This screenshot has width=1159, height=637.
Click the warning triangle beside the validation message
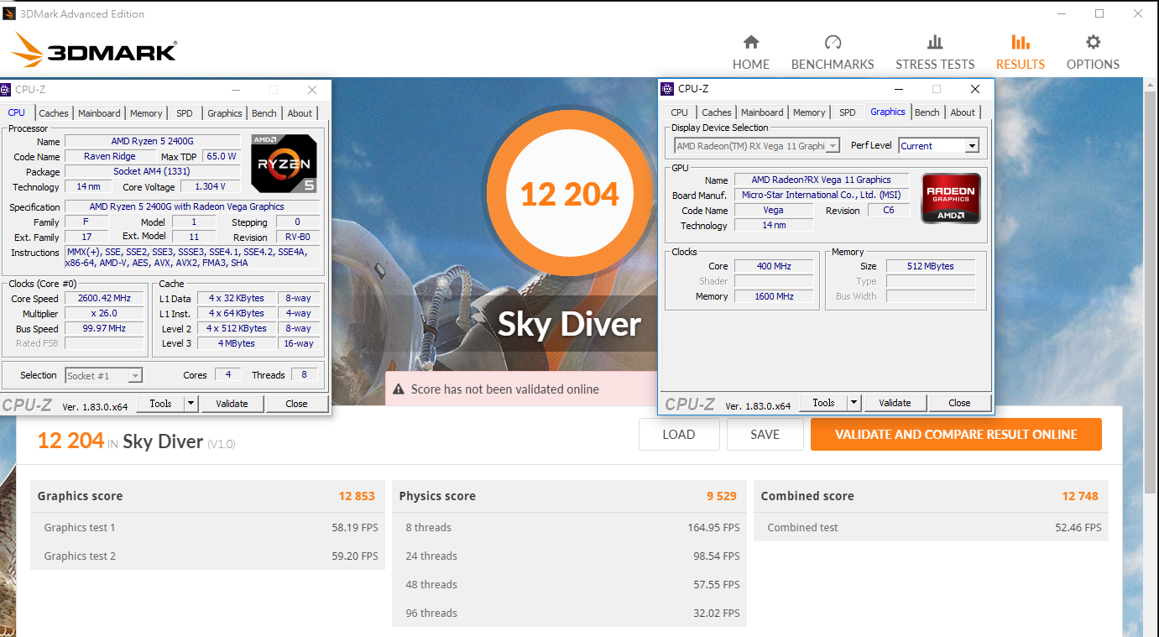399,389
